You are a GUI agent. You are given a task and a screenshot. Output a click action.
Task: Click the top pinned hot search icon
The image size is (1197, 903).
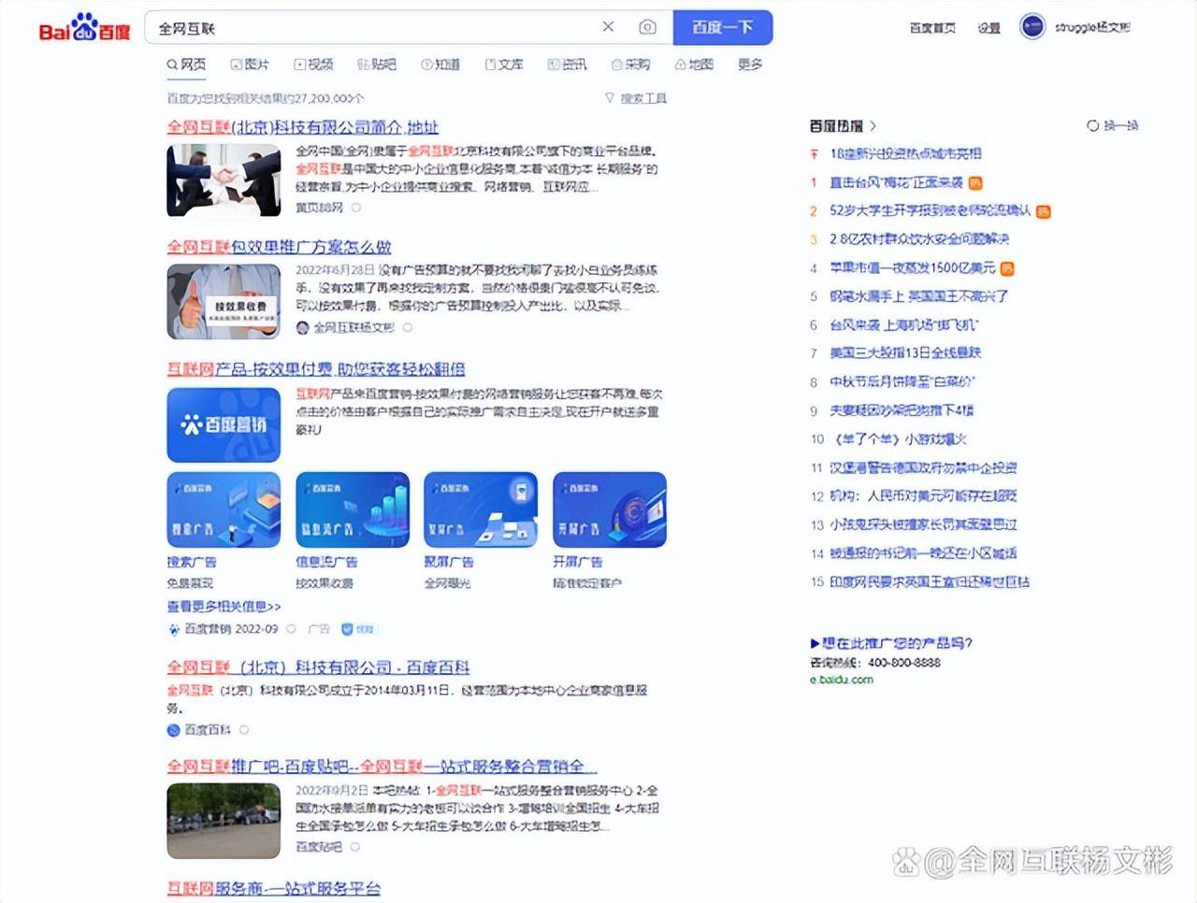814,153
